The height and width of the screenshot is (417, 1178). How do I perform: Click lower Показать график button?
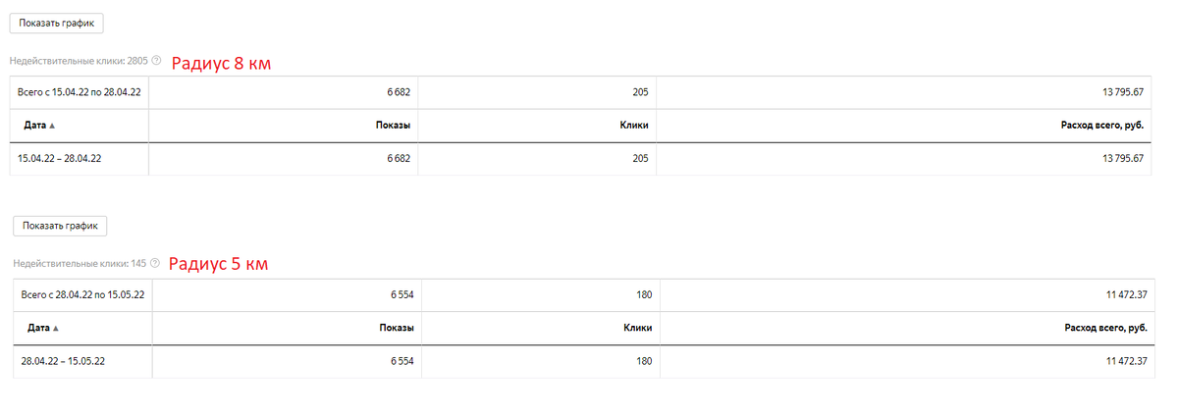[60, 226]
